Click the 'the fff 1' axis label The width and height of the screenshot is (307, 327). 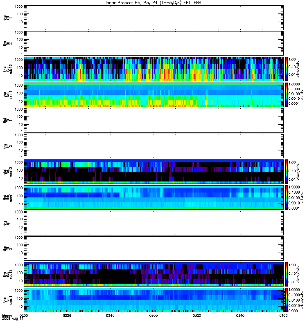pyautogui.click(x=8, y=223)
